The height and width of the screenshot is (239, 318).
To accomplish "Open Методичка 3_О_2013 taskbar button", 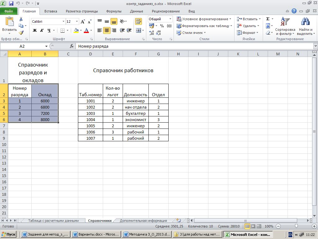I will (x=147, y=234).
